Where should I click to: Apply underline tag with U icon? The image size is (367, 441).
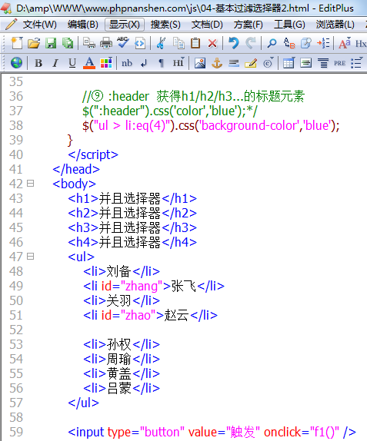tap(72, 63)
